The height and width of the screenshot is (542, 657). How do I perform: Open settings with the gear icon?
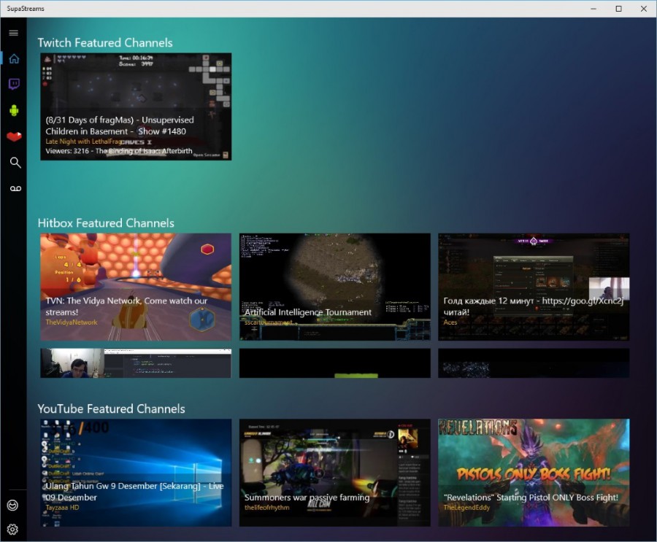[13, 528]
